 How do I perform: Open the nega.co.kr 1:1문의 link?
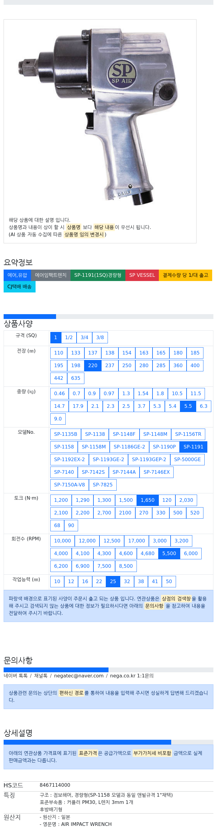click(x=132, y=676)
